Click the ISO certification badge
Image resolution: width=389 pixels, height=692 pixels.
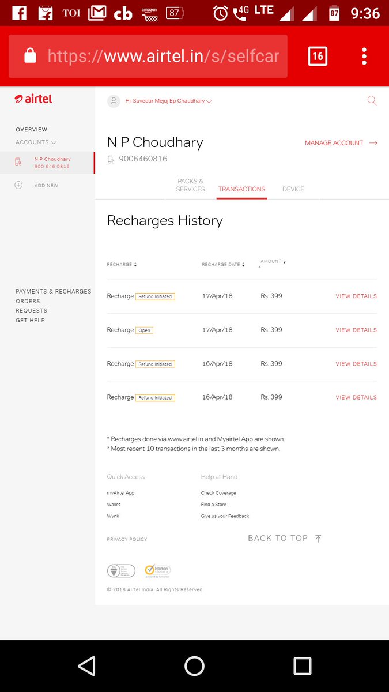coord(121,571)
